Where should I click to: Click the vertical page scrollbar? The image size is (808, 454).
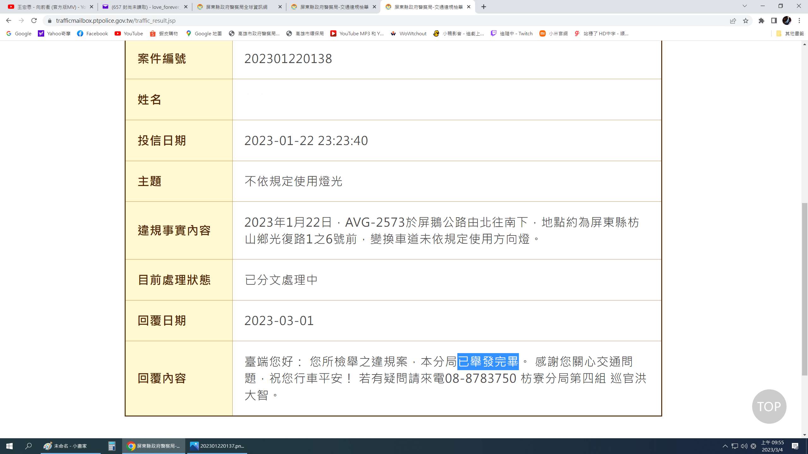805,289
